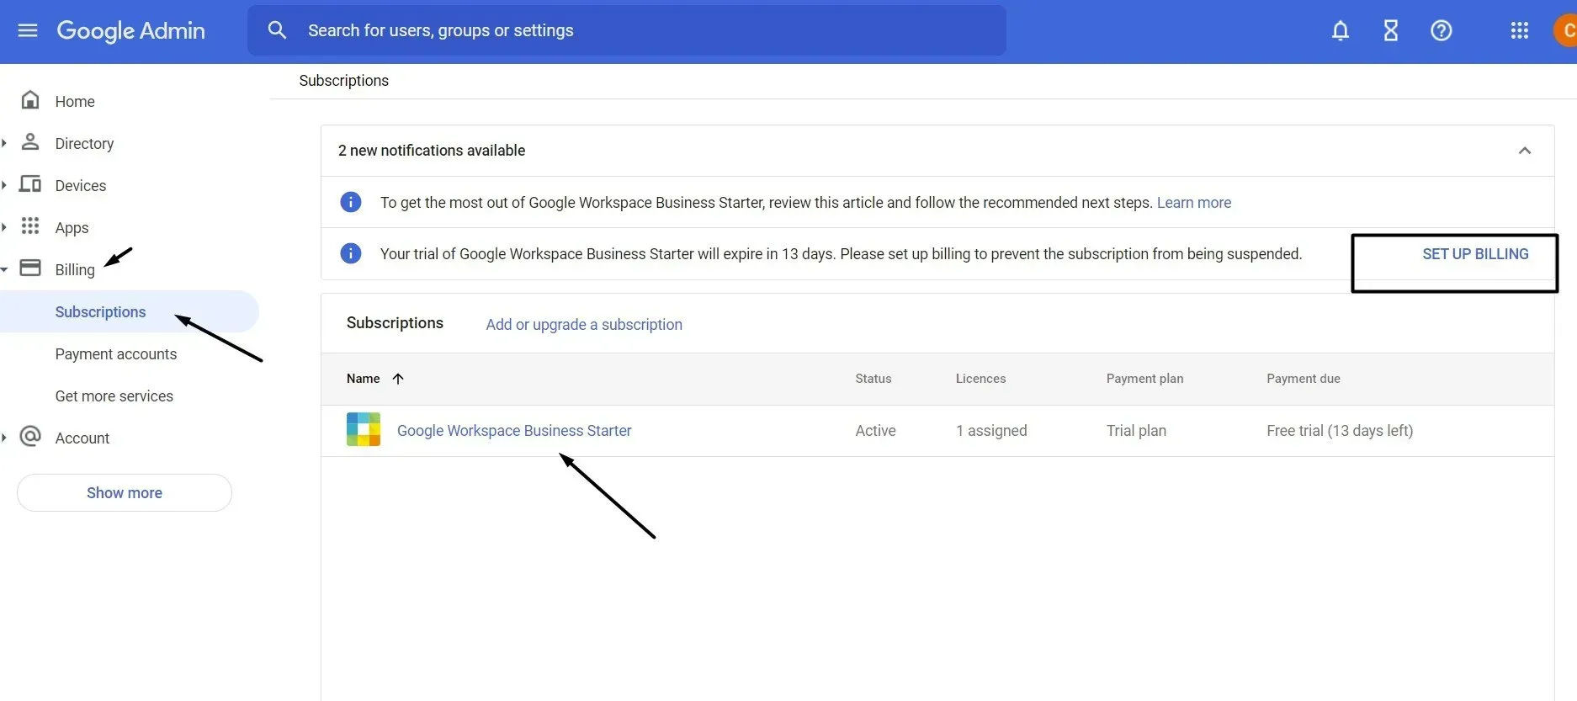The height and width of the screenshot is (701, 1577).
Task: Click the Google Admin logo
Action: tap(130, 30)
